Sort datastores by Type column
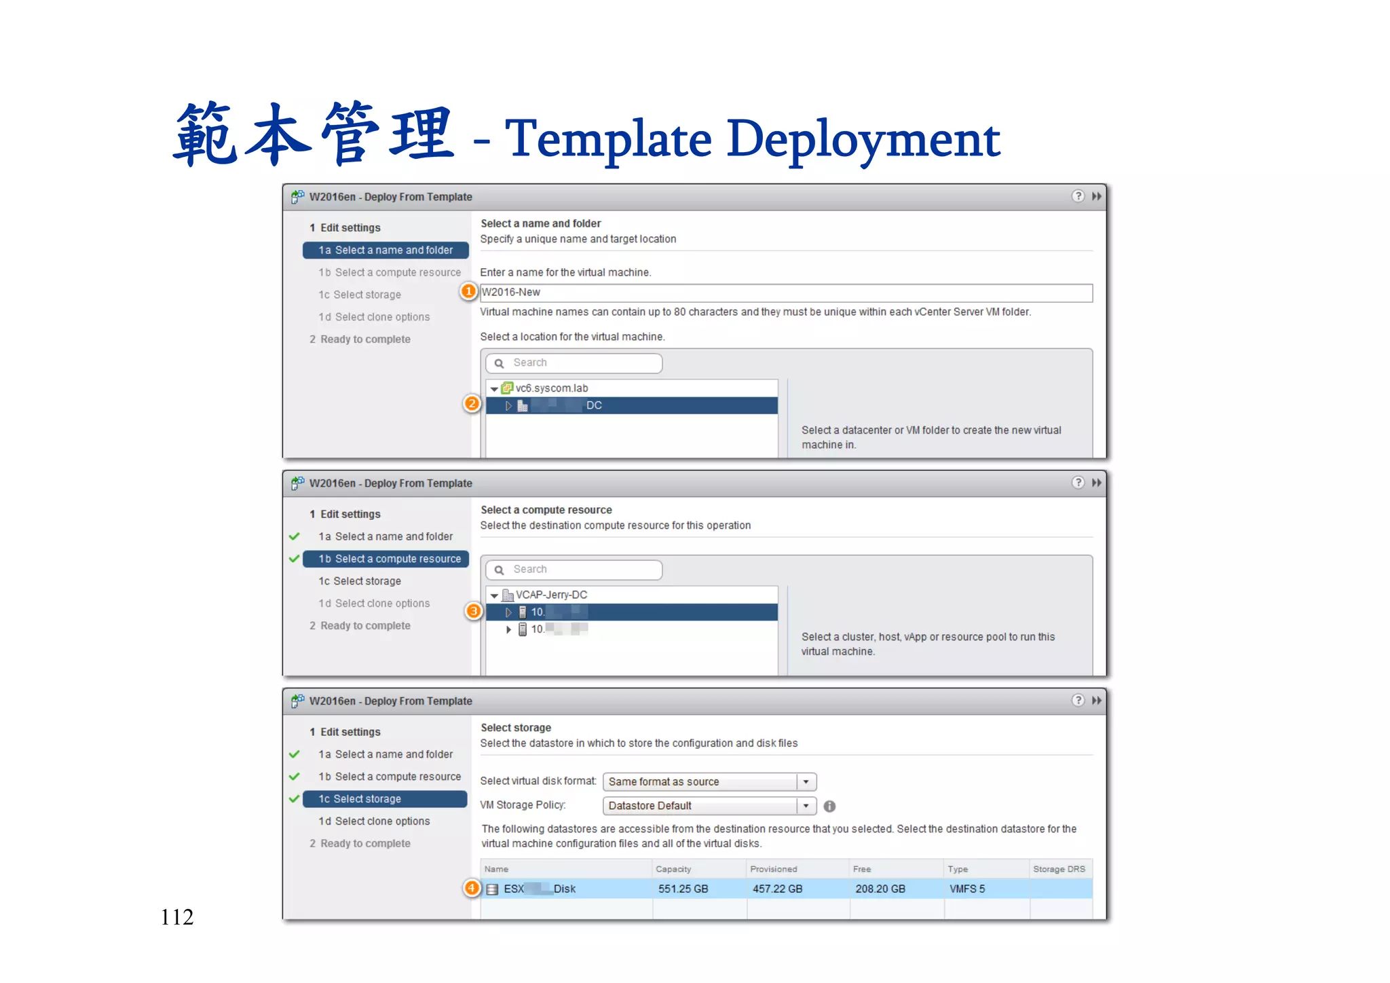The height and width of the screenshot is (983, 1390). 987,870
